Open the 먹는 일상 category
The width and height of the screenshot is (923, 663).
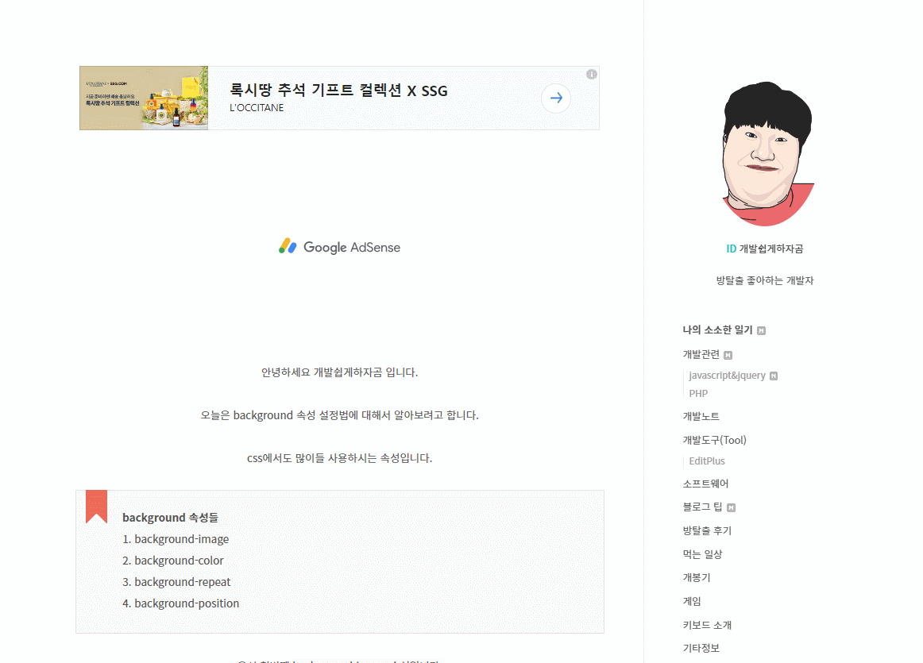point(702,554)
